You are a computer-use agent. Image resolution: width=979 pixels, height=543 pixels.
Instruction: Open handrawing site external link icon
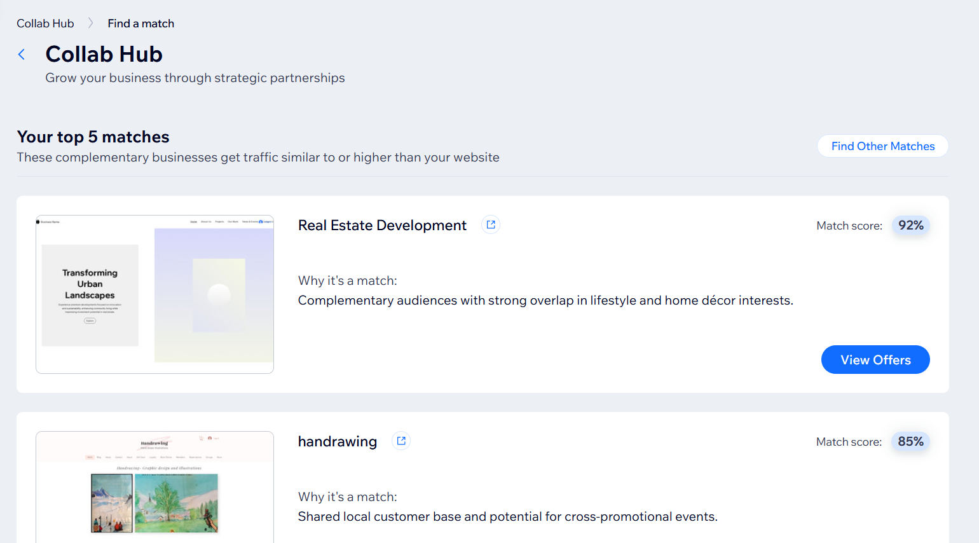click(x=401, y=441)
